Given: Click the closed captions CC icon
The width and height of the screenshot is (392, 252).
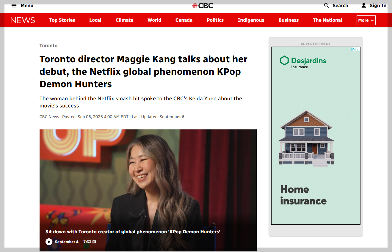Looking at the screenshot, I should [x=94, y=242].
